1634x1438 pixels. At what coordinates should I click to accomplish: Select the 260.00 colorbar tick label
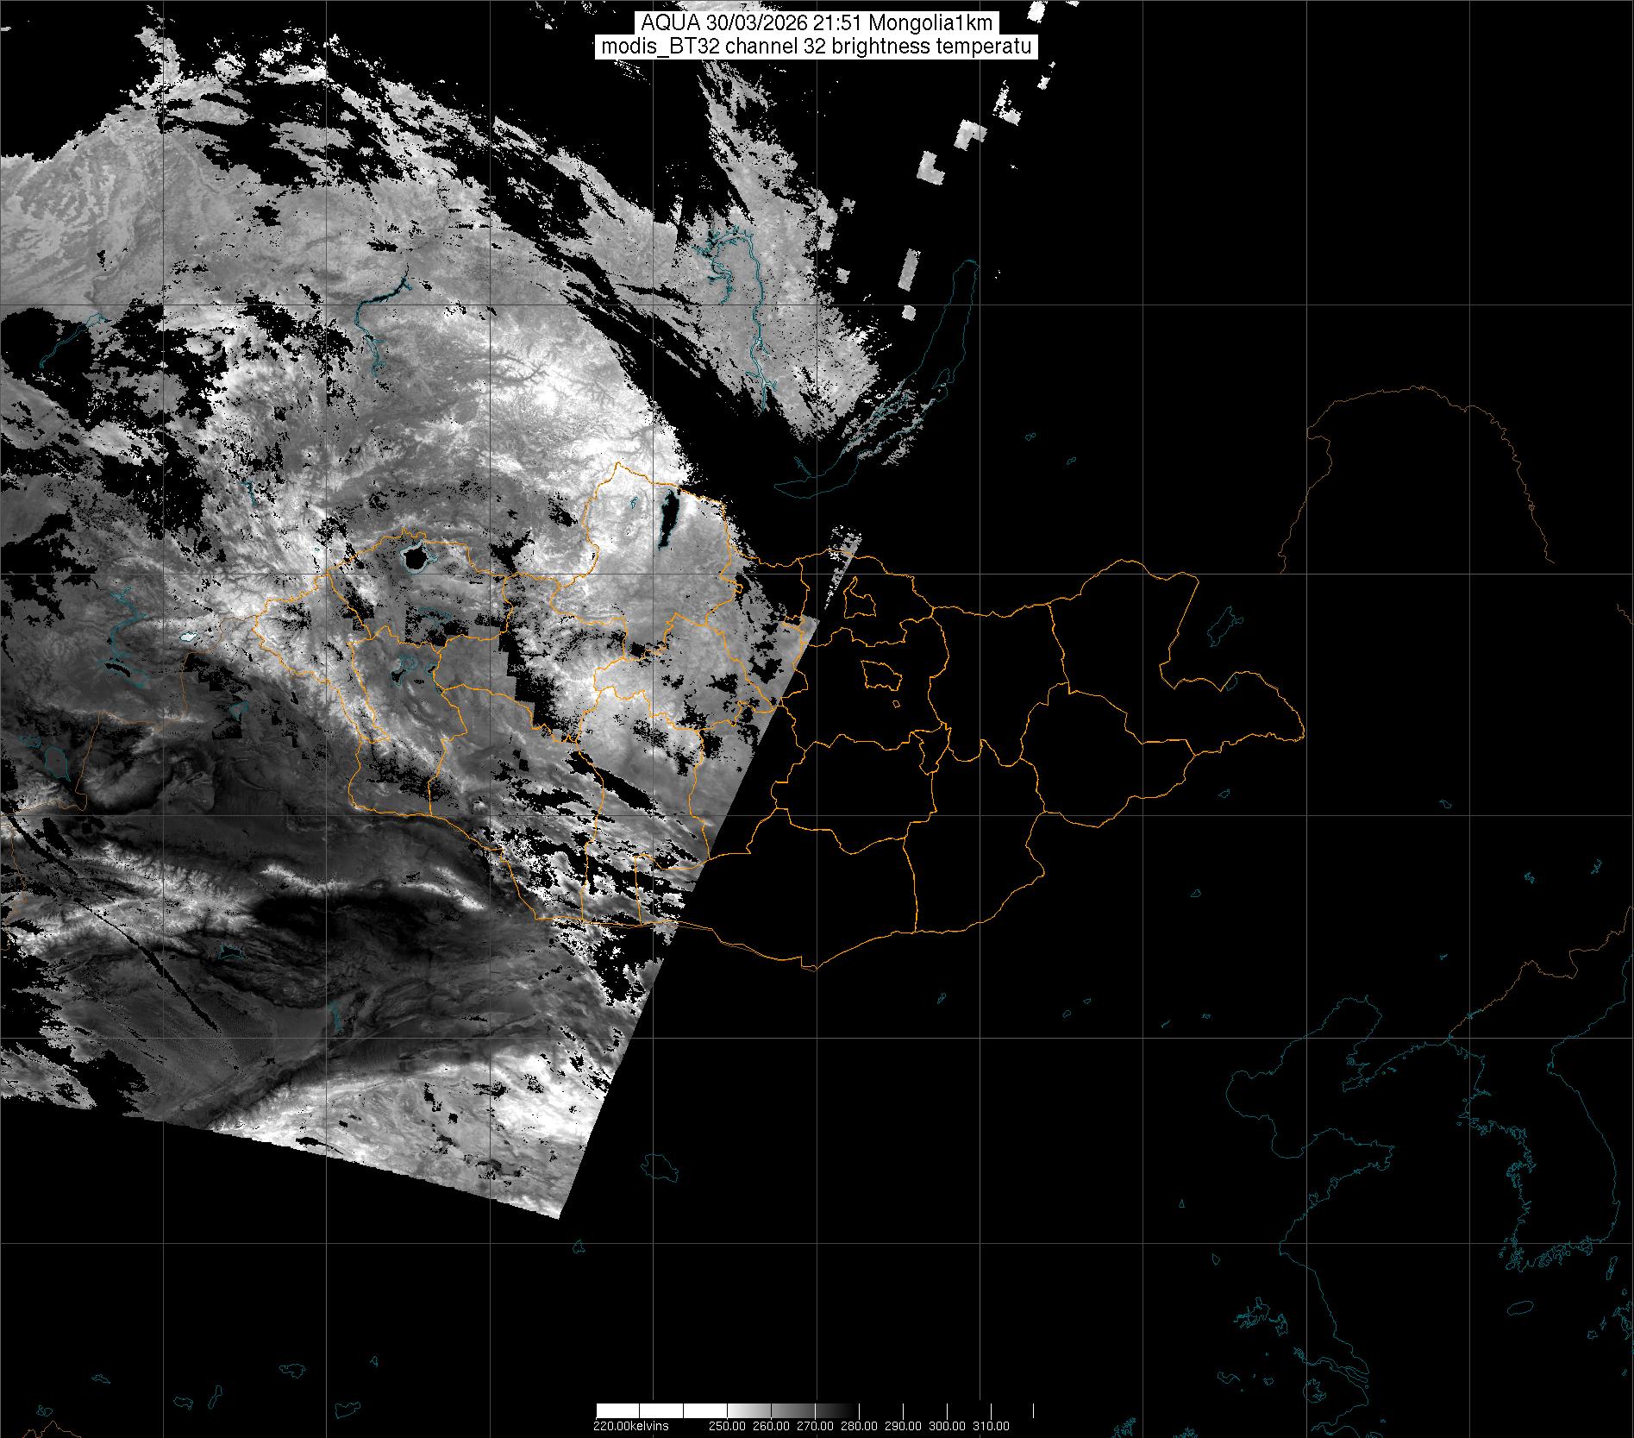click(x=772, y=1426)
